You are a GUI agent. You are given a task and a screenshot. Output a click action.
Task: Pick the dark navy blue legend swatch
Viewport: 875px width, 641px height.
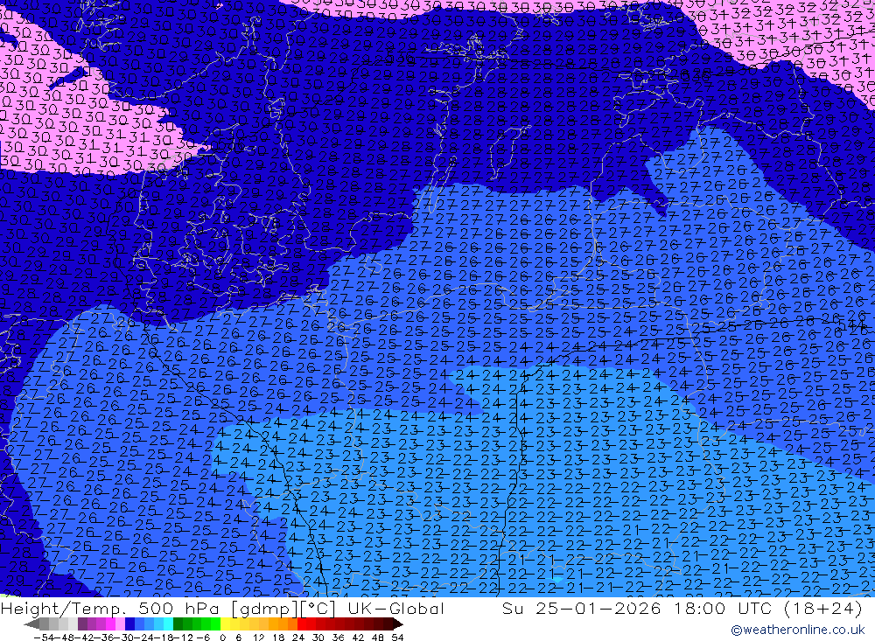tap(129, 624)
